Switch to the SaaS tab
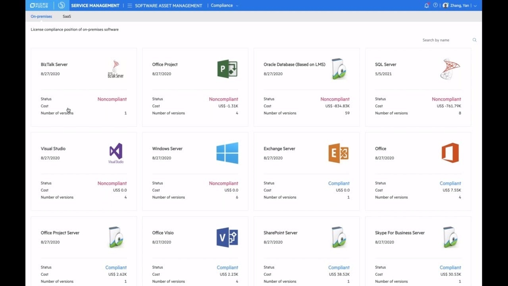 [x=67, y=16]
